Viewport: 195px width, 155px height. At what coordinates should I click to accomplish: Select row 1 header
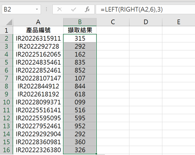6,30
